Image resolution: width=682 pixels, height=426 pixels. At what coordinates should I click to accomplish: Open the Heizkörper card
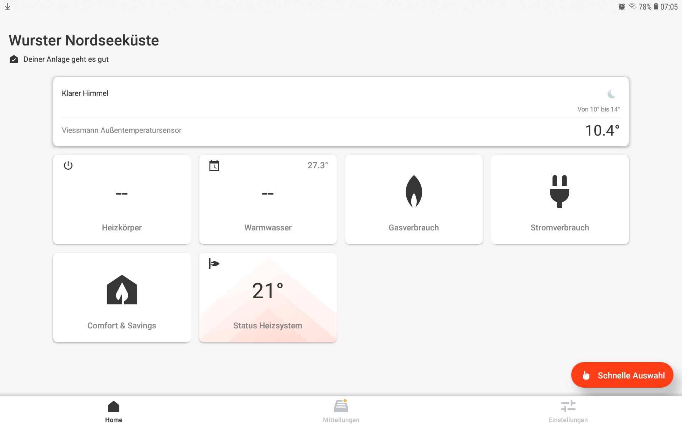122,200
